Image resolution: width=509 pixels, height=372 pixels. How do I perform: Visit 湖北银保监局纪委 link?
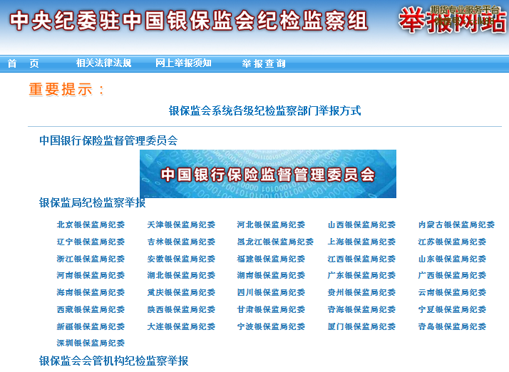click(181, 276)
